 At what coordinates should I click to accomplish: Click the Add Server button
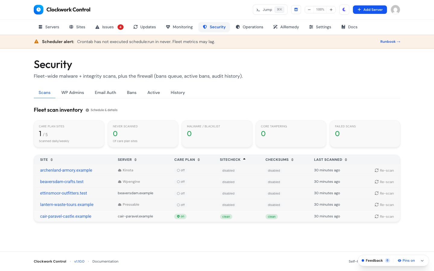click(x=370, y=10)
